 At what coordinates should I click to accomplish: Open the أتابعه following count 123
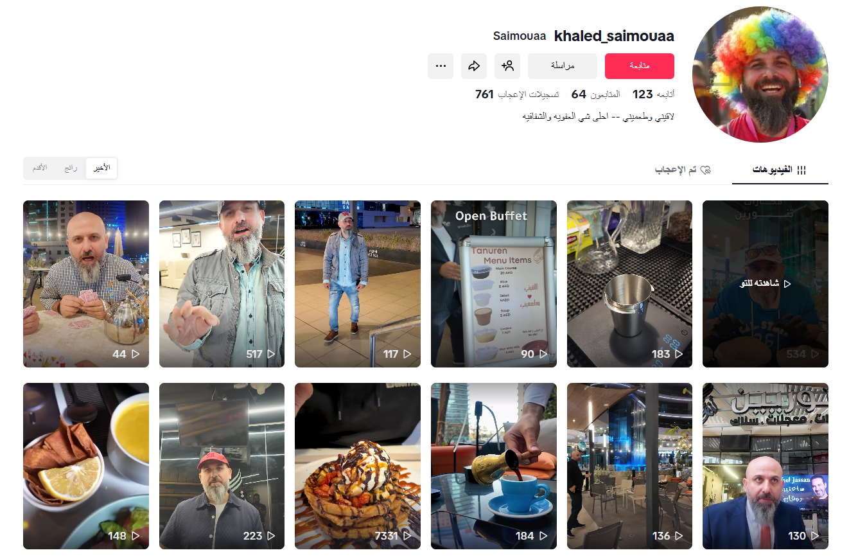[653, 94]
